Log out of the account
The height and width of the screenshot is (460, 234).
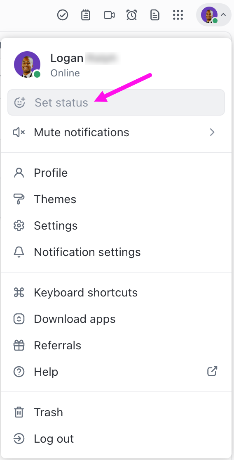coord(116,439)
